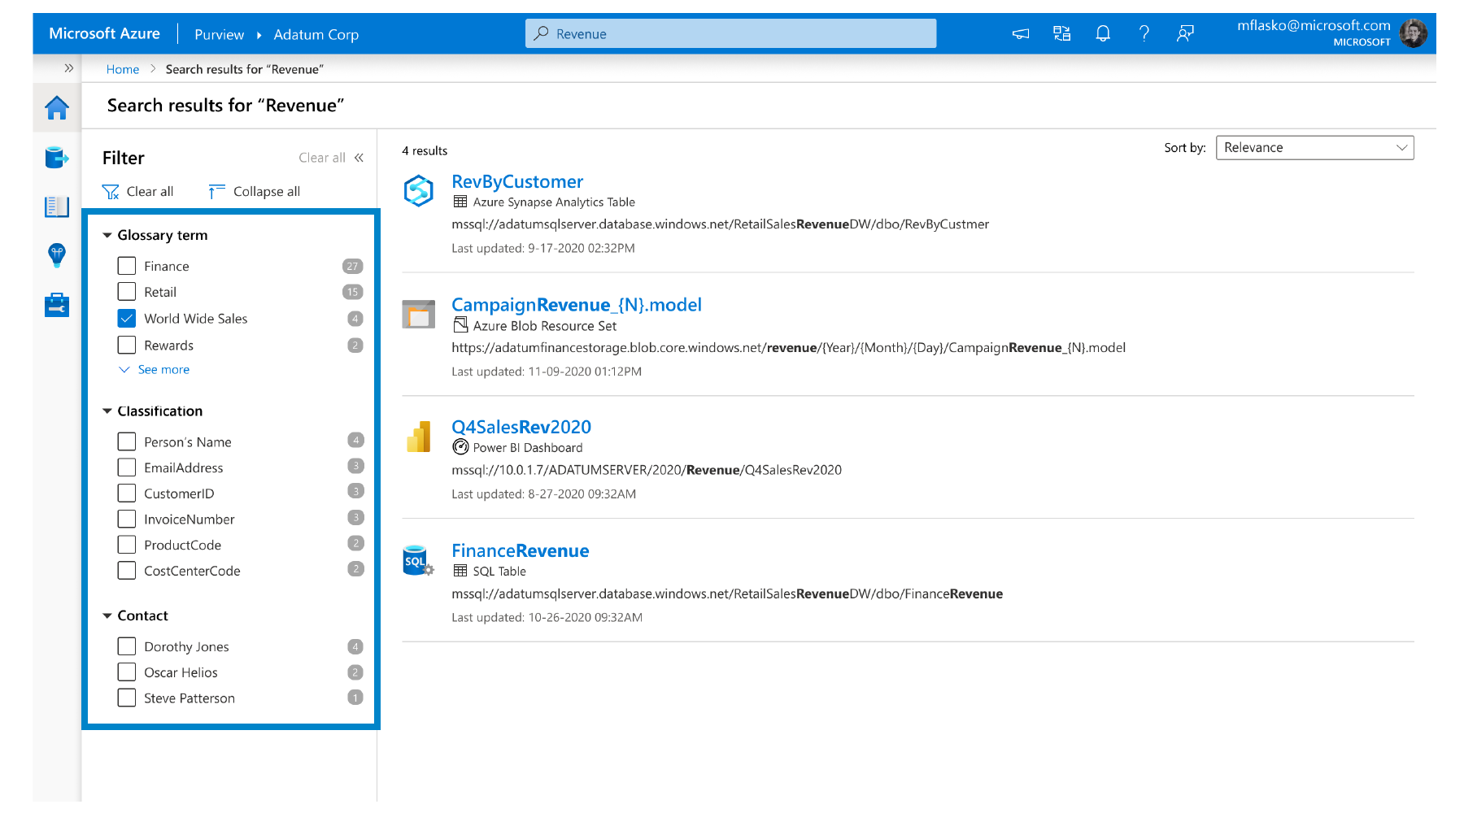Image resolution: width=1464 pixels, height=813 pixels.
Task: Open the Home icon in sidebar
Action: [57, 107]
